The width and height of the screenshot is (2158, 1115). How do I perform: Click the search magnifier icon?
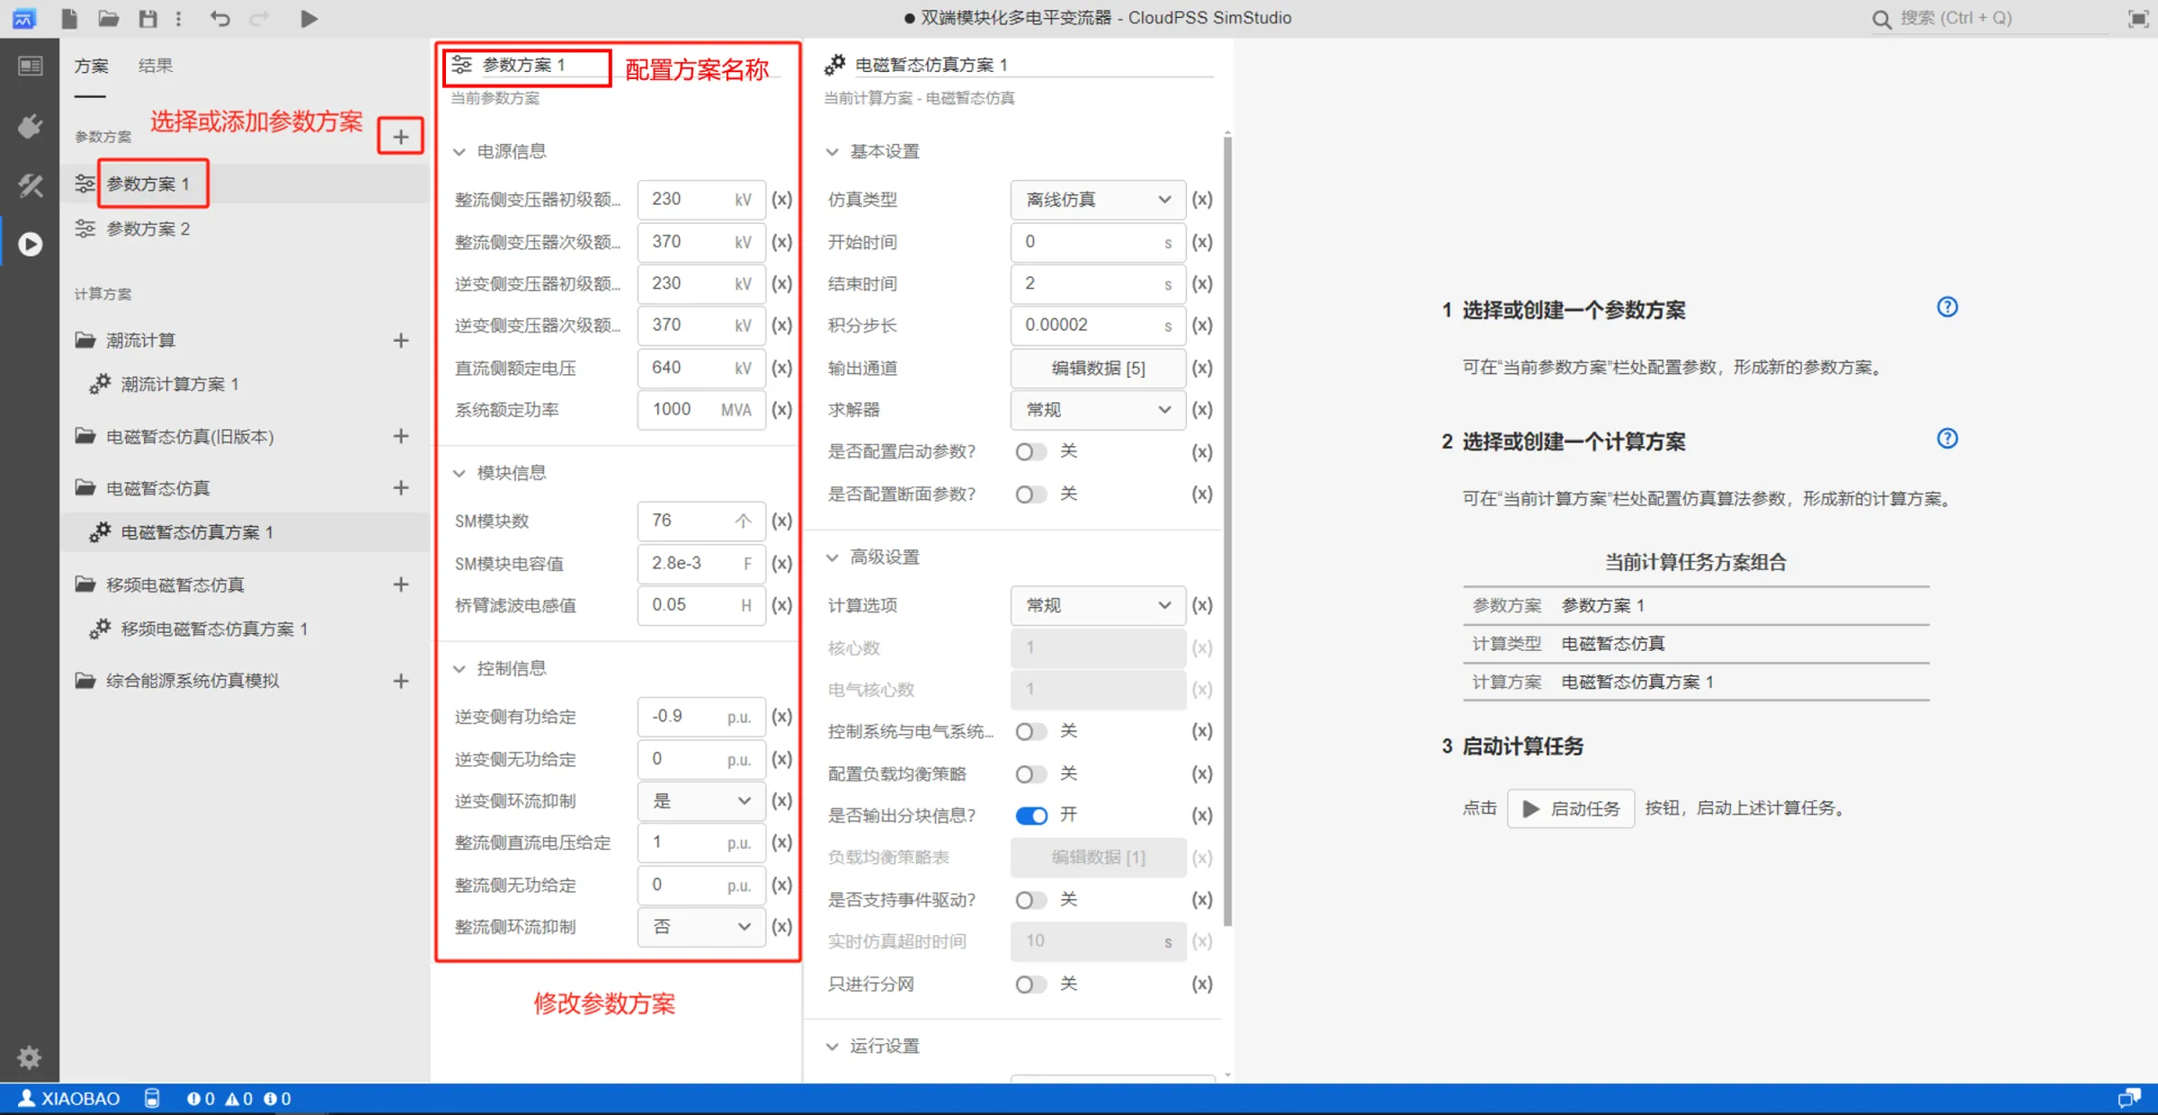[x=1881, y=19]
